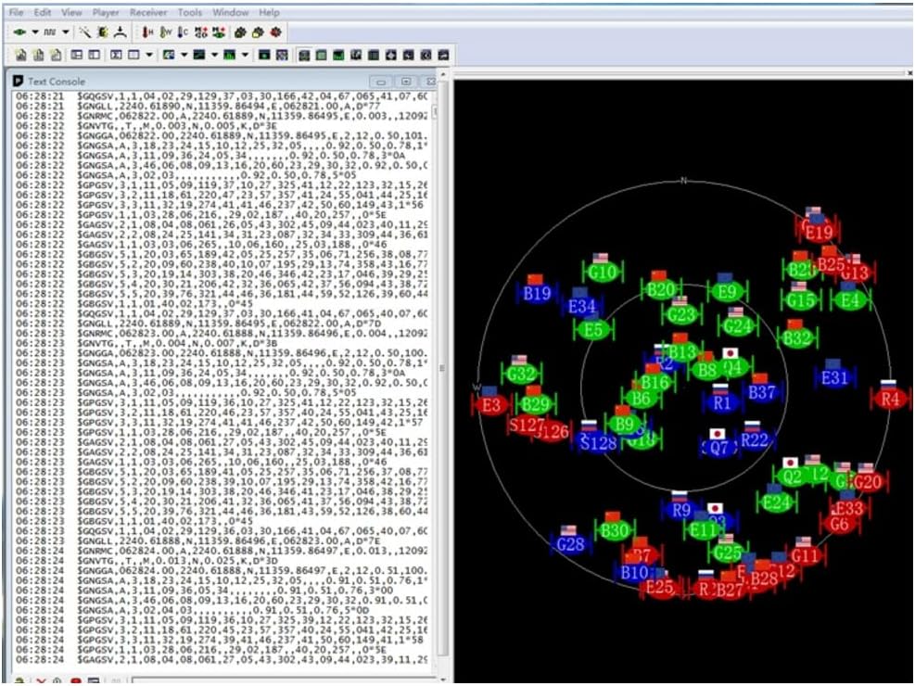Screen dimensions: 915x686
Task: Toggle the sixth docking window button (compass)
Action: click(391, 56)
